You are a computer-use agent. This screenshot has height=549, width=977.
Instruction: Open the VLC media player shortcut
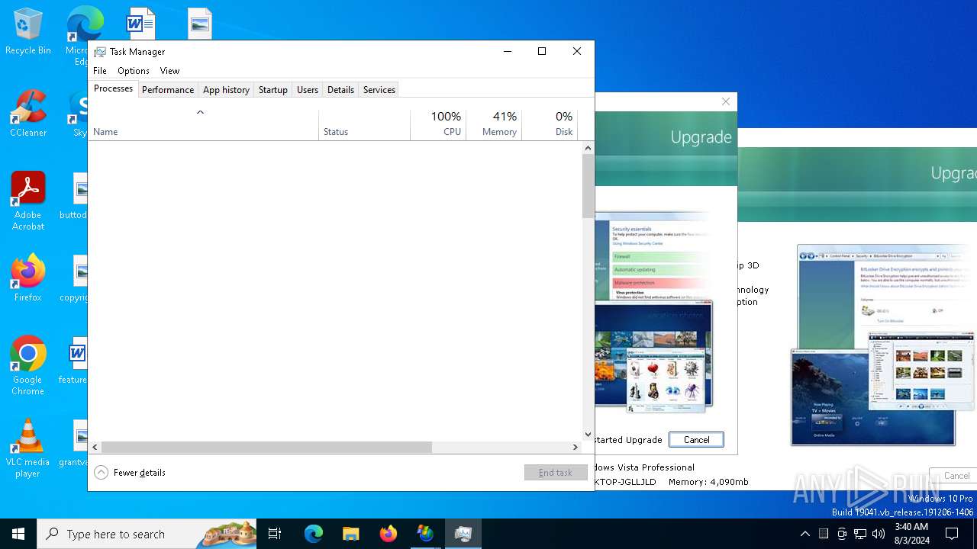click(28, 448)
